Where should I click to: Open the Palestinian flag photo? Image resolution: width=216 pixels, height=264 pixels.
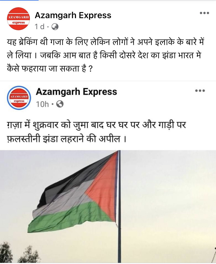108,206
